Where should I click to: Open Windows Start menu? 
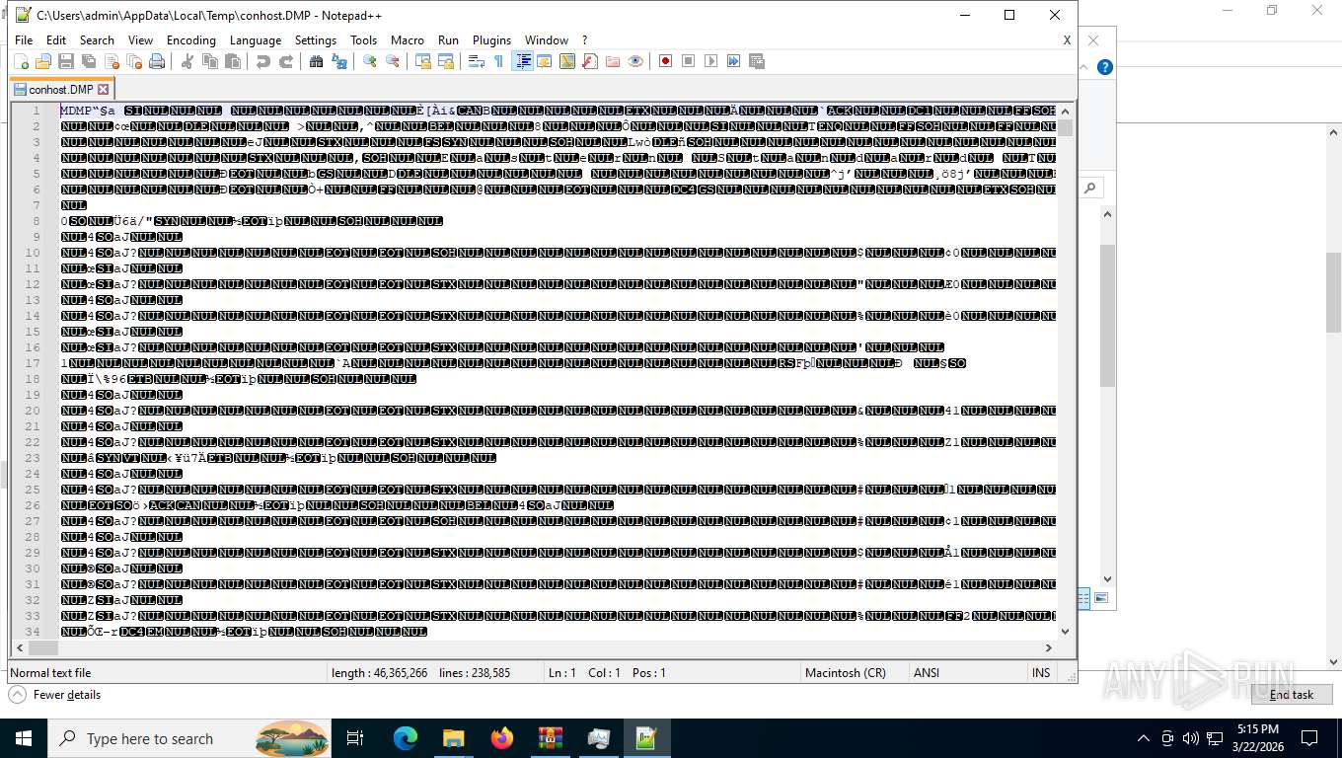click(24, 738)
